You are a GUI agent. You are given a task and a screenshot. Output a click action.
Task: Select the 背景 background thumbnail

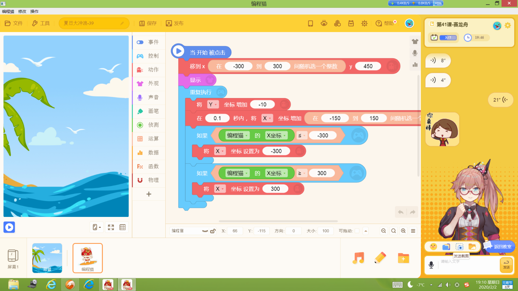point(47,258)
